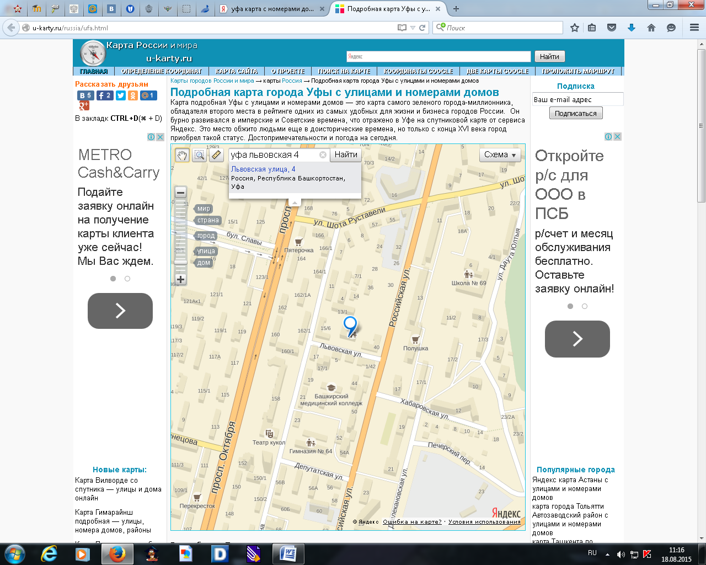This screenshot has width=706, height=565.
Task: Open new browser tab
Action: 456,9
